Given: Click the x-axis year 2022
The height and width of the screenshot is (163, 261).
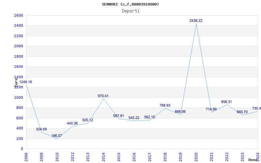Looking at the screenshot, I should click(x=227, y=157).
